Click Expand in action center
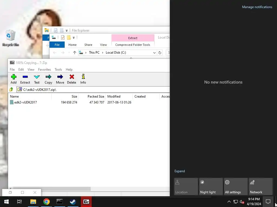The width and height of the screenshot is (277, 207). pos(180,171)
